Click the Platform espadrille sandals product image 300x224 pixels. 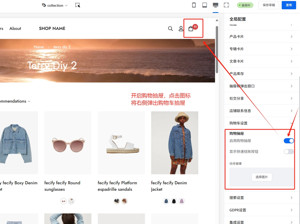click(121, 143)
